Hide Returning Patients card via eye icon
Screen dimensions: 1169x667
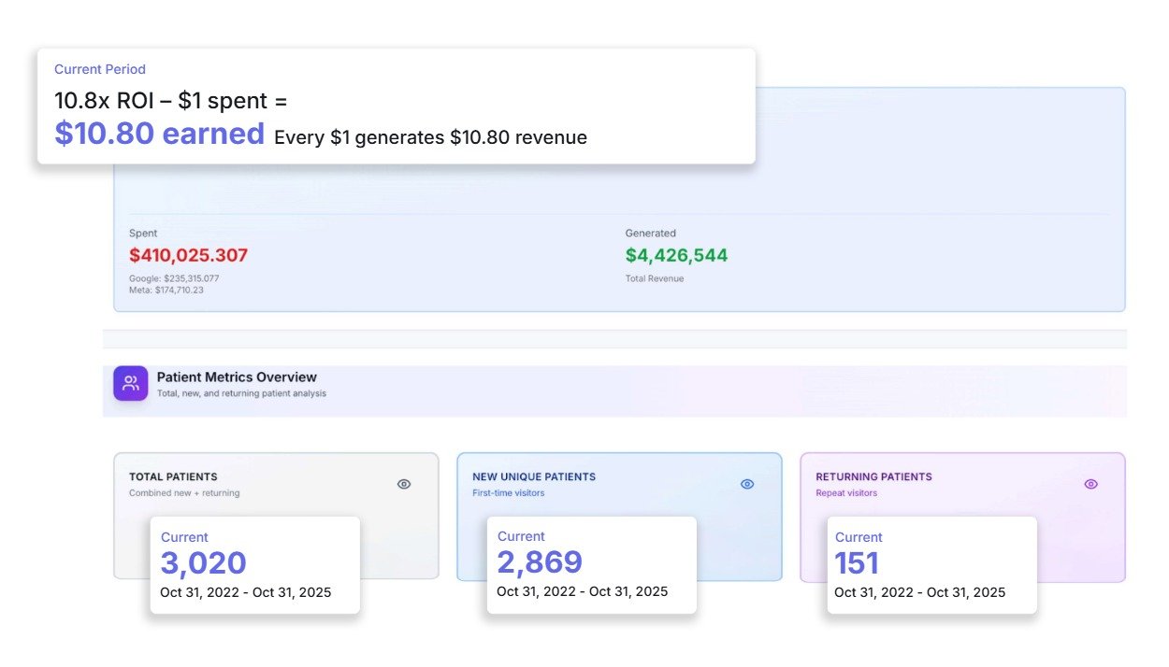[x=1090, y=484]
